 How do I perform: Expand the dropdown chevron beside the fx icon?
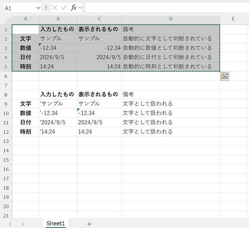[x=80, y=7]
